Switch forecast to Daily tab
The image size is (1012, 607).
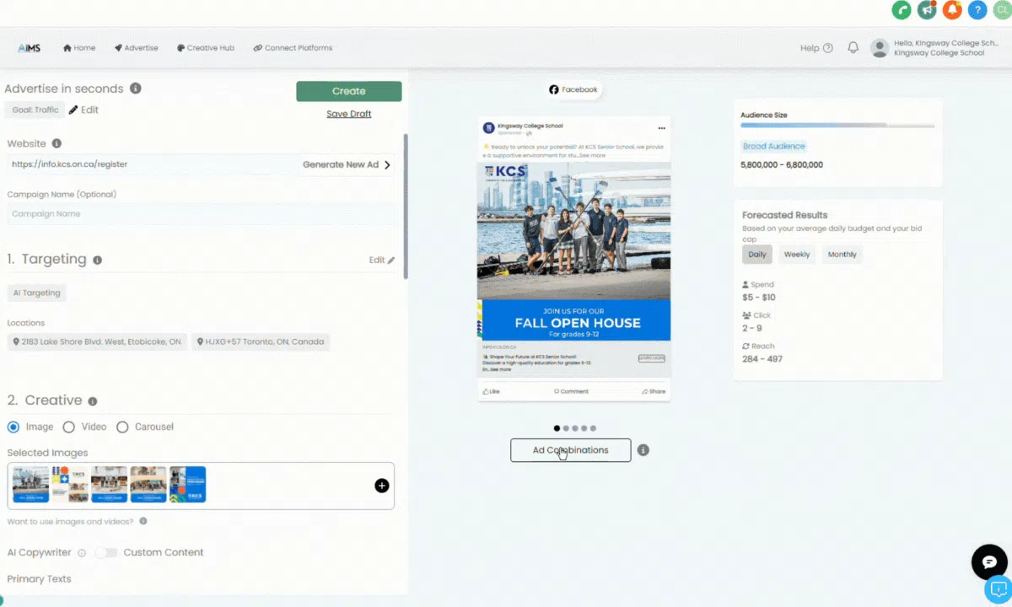(757, 255)
